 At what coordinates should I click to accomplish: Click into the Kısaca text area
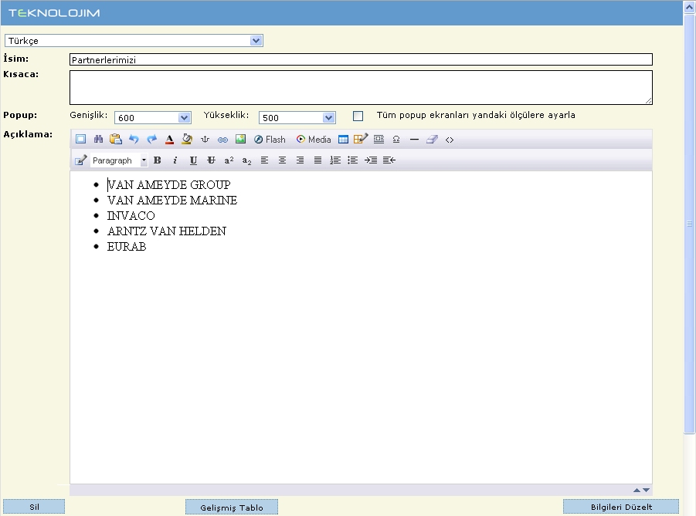361,87
